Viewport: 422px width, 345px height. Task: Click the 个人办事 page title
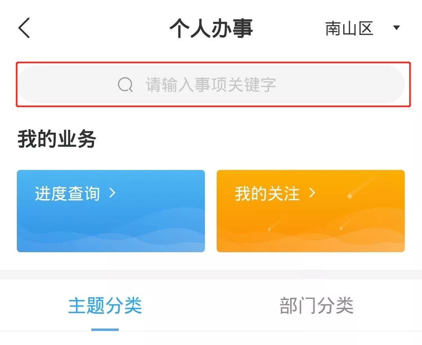click(x=212, y=28)
